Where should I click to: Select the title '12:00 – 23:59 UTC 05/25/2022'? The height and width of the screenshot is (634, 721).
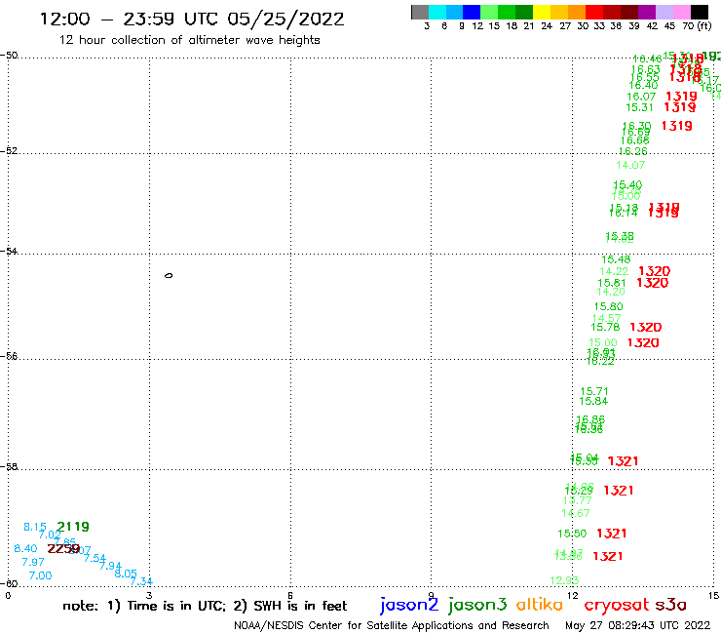(192, 19)
